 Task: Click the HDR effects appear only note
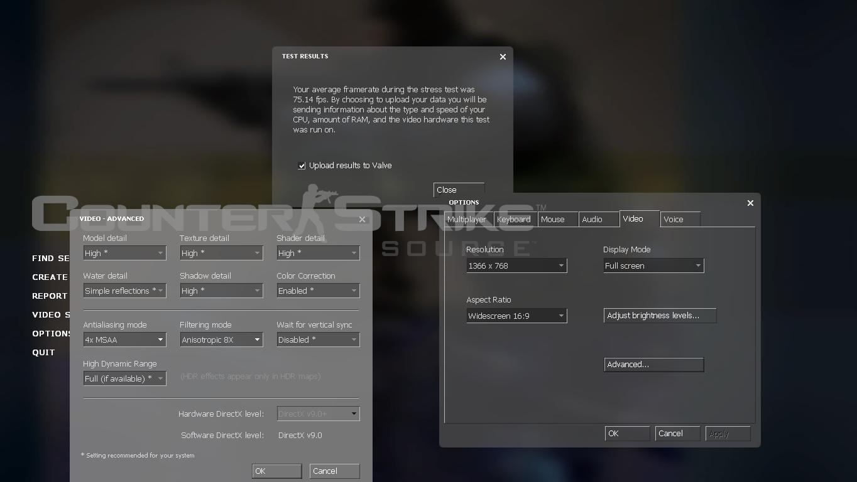coord(250,376)
